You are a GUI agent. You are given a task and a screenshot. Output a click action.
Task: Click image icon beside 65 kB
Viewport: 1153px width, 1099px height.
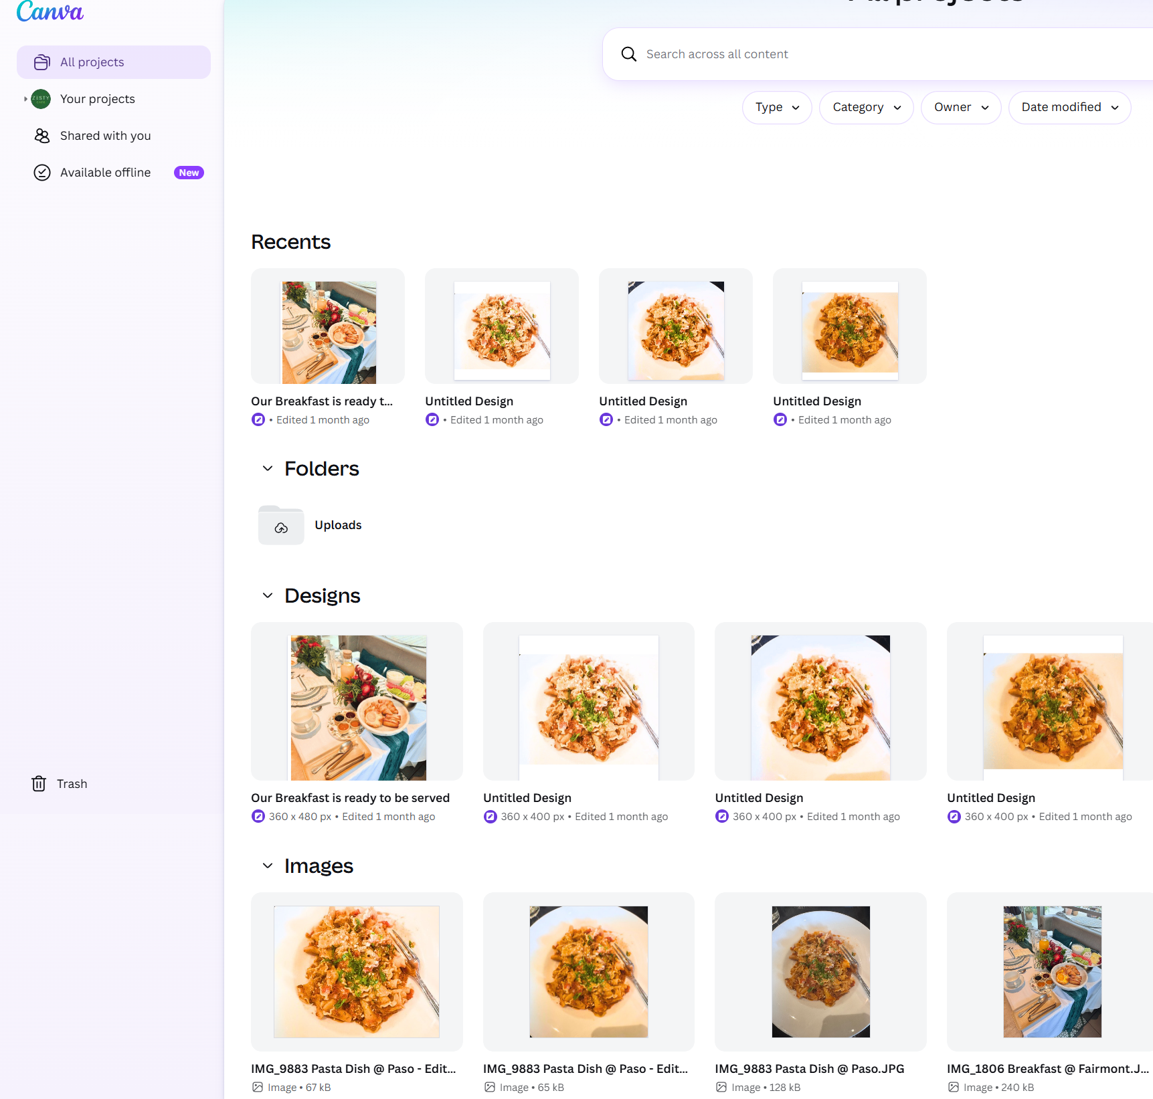click(x=490, y=1088)
